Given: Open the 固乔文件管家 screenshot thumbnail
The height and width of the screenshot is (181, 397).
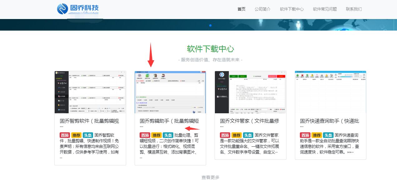Looking at the screenshot, I should pyautogui.click(x=251, y=92).
